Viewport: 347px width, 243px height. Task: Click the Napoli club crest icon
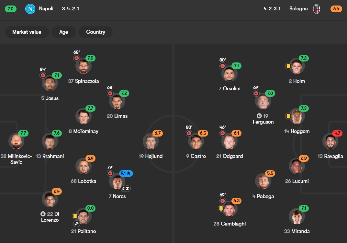(x=30, y=9)
